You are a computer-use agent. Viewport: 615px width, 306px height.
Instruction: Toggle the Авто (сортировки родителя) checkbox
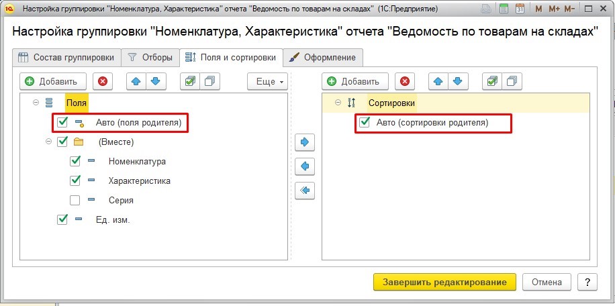click(x=365, y=123)
